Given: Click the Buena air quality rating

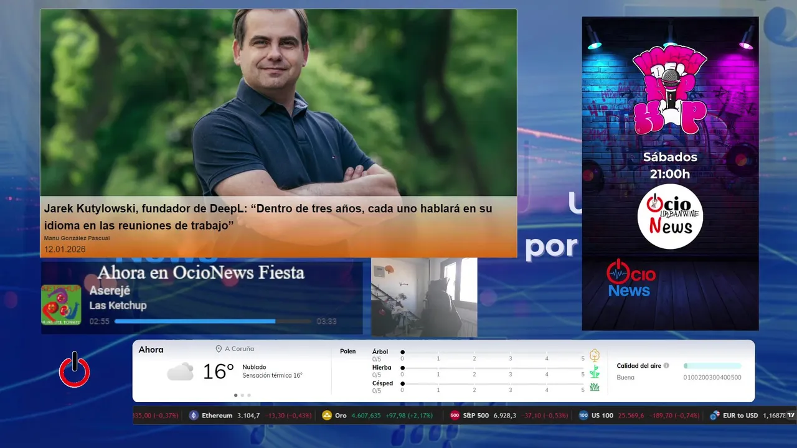Looking at the screenshot, I should pos(626,378).
